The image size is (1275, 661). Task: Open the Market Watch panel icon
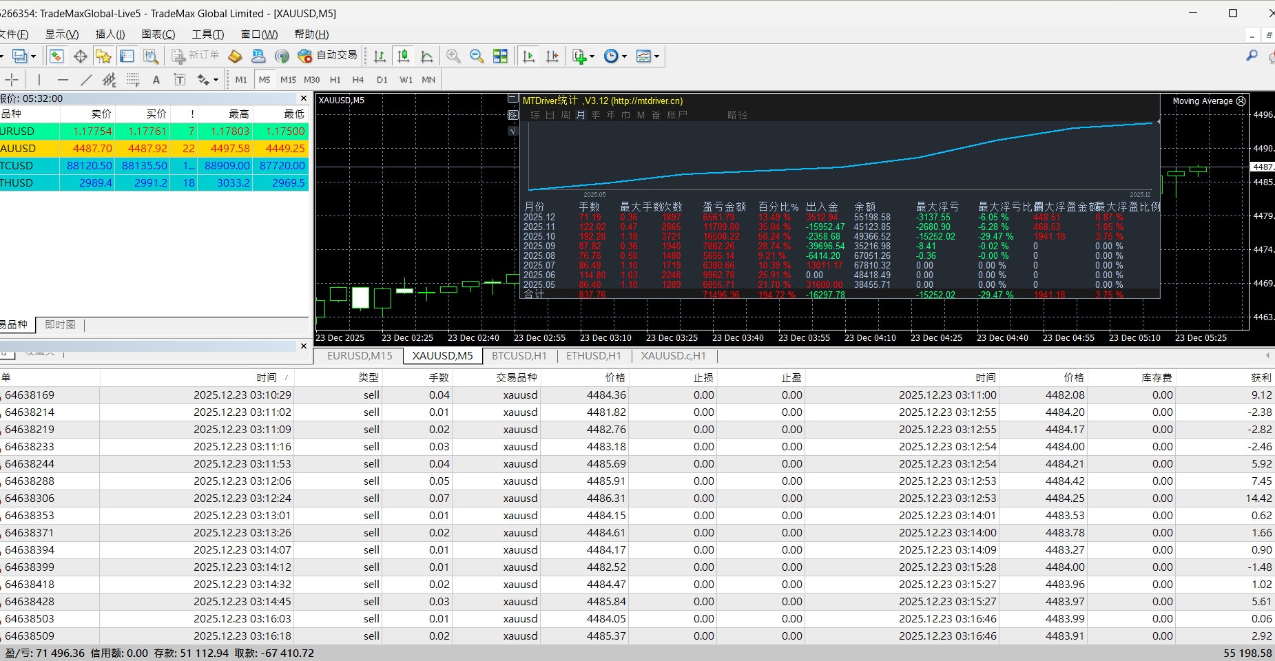tap(56, 56)
